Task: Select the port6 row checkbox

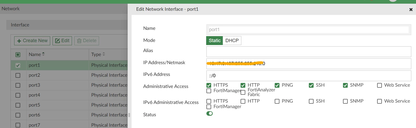Action: 18,115
